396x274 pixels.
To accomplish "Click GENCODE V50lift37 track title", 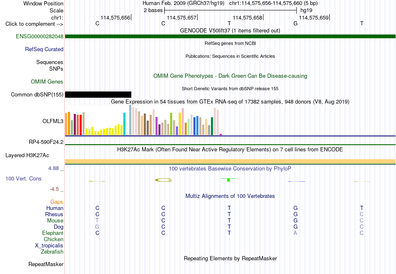I will [230, 30].
